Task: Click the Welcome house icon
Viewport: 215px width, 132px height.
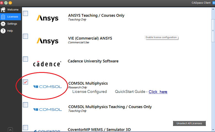Action: pos(3,10)
